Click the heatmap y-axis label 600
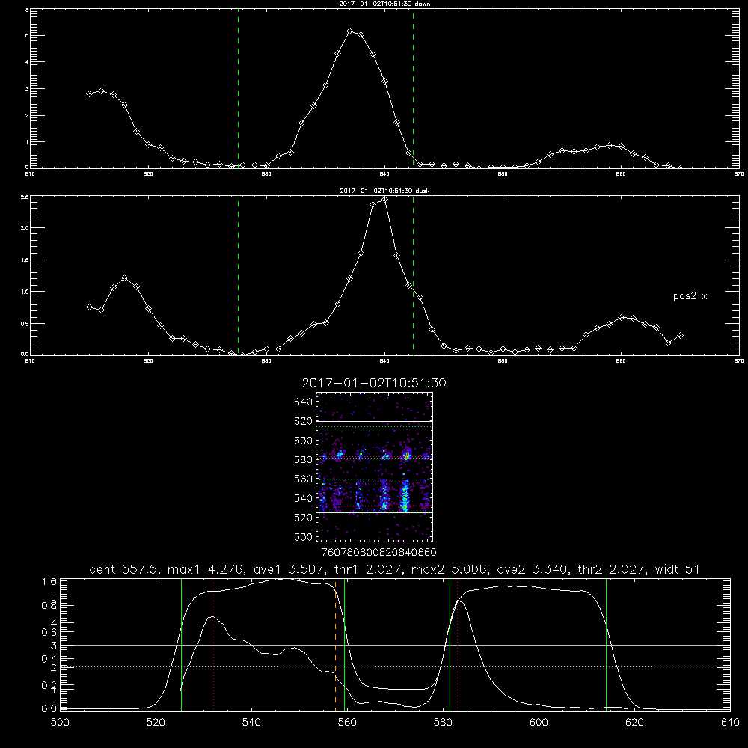Viewport: 748px width, 748px height. tap(304, 441)
